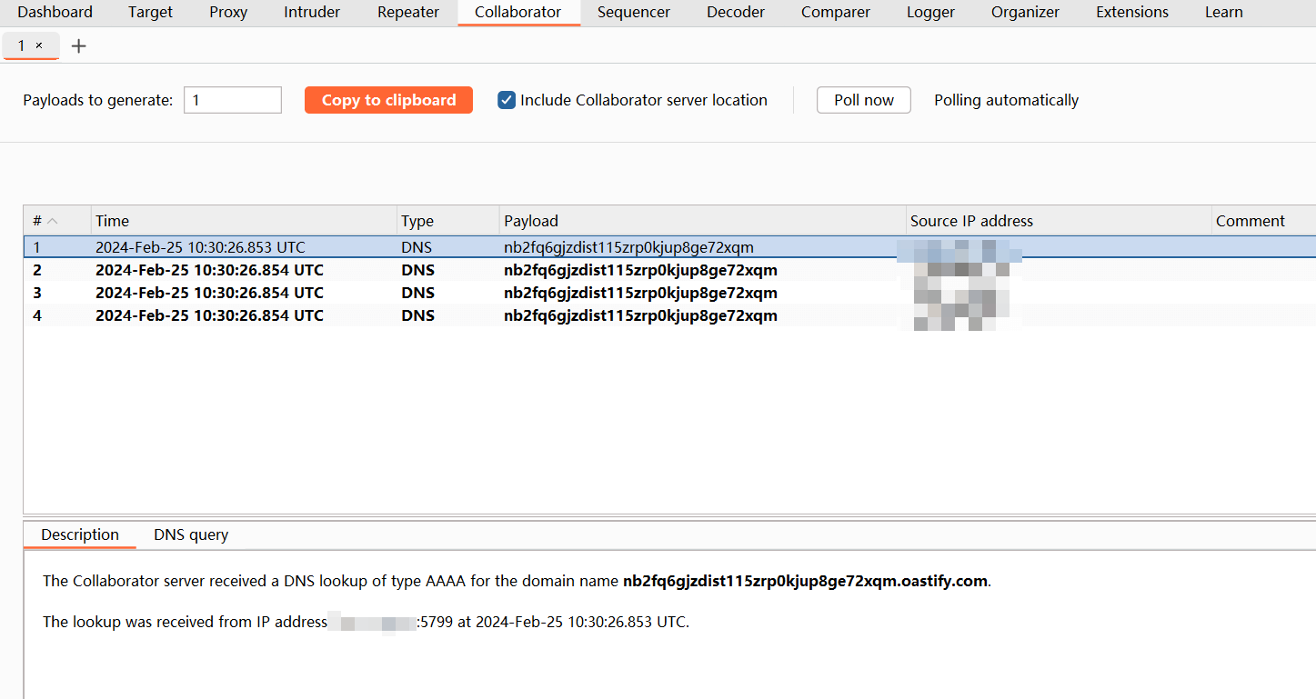1316x699 pixels.
Task: Click the Polling automatically status text
Action: [x=1006, y=100]
